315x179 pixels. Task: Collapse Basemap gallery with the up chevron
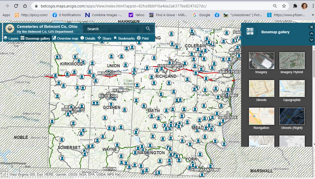[312, 33]
